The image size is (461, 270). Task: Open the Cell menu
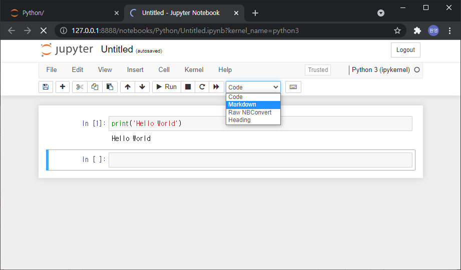point(164,70)
